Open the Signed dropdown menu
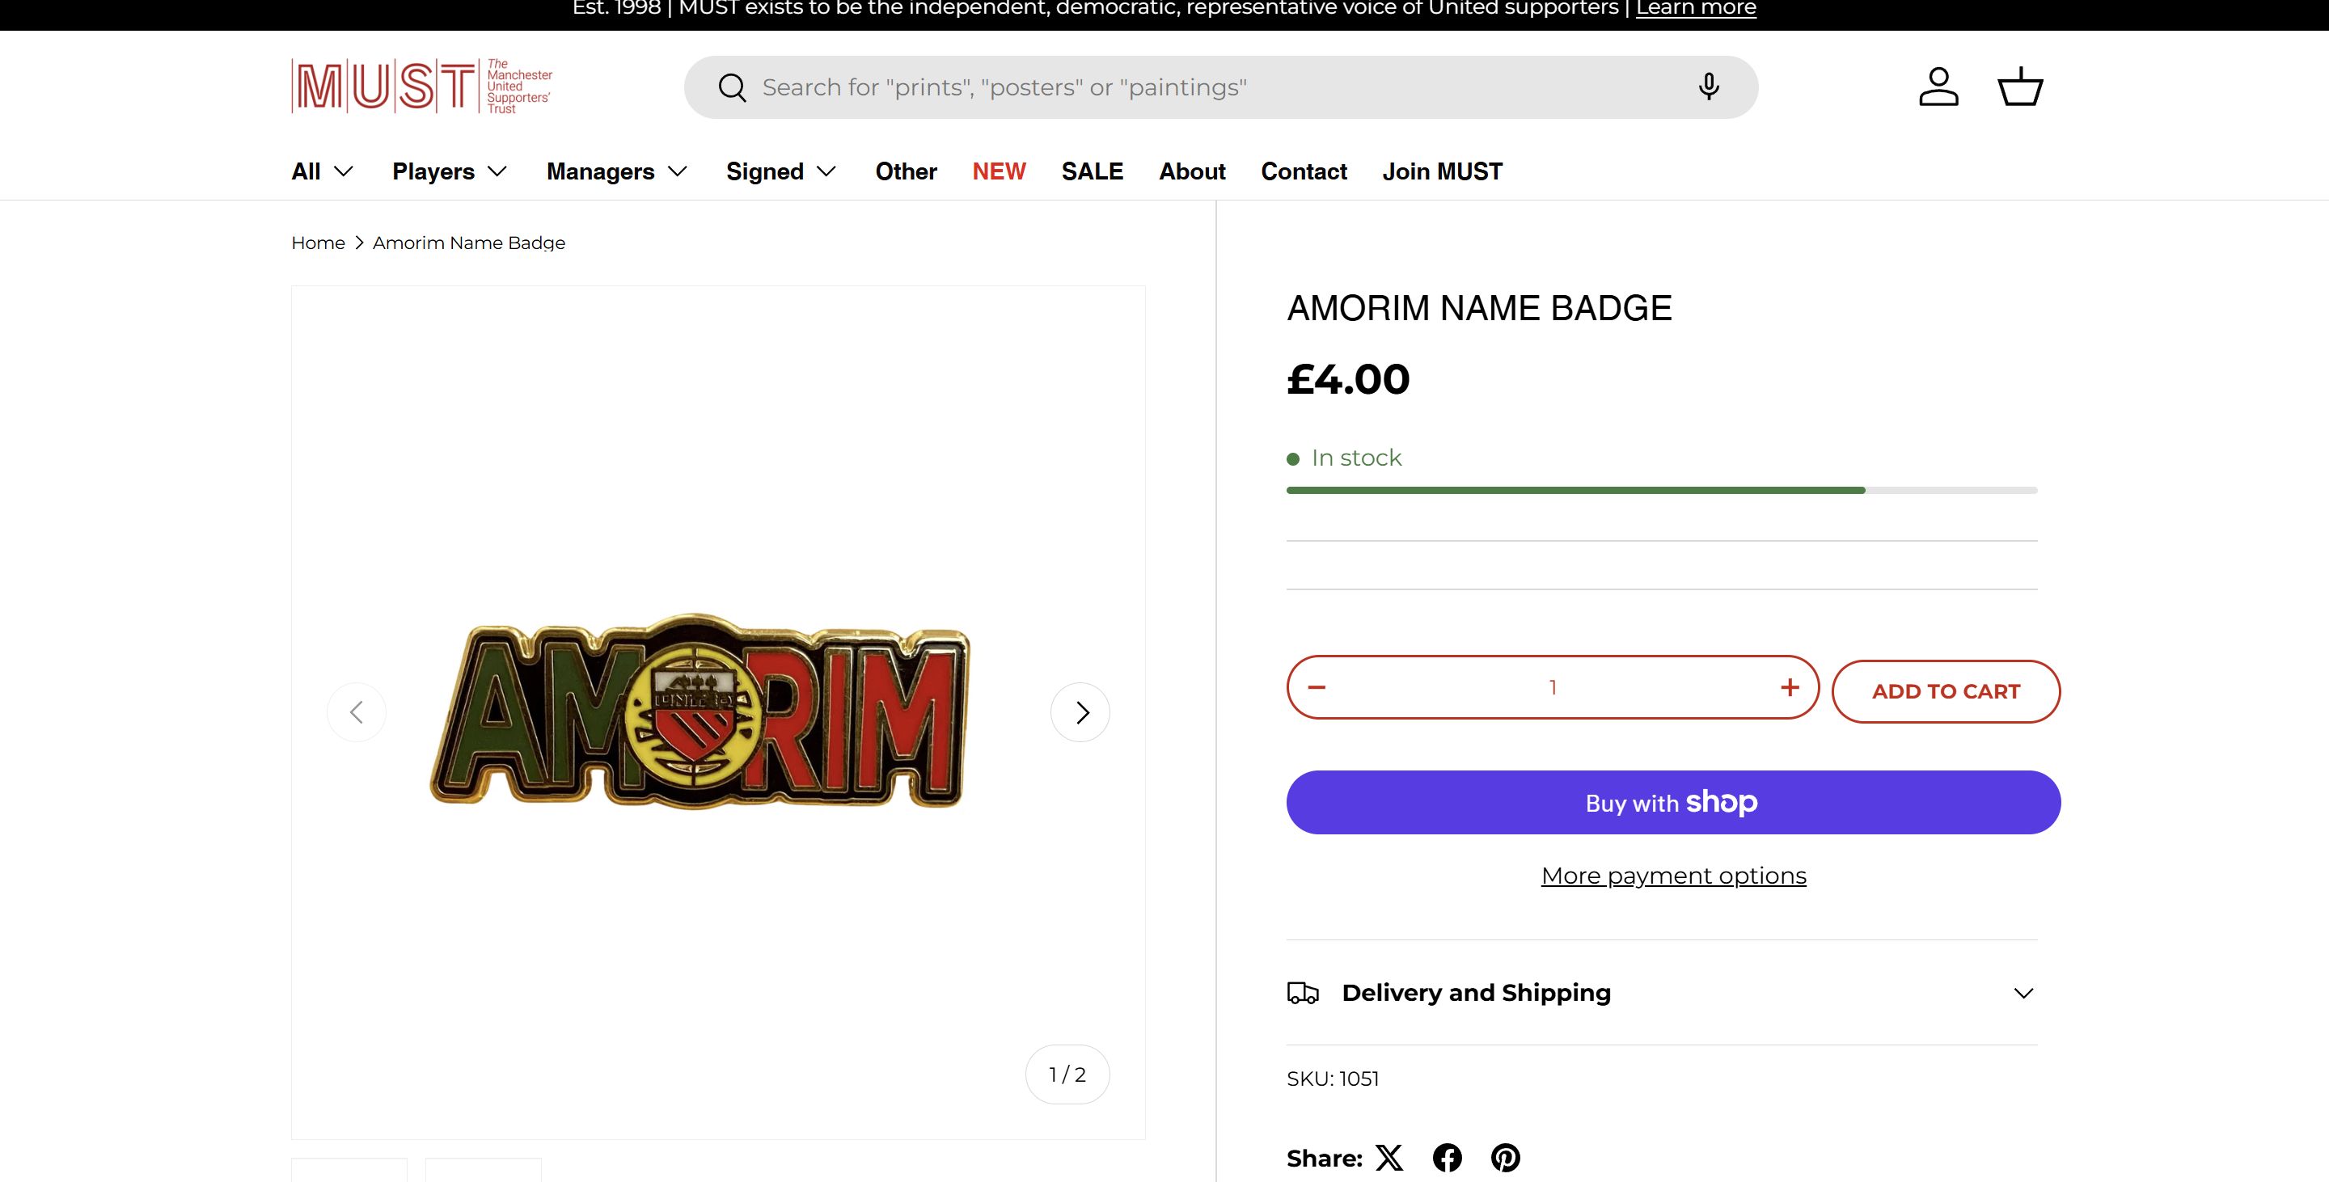The width and height of the screenshot is (2329, 1182). 781,171
